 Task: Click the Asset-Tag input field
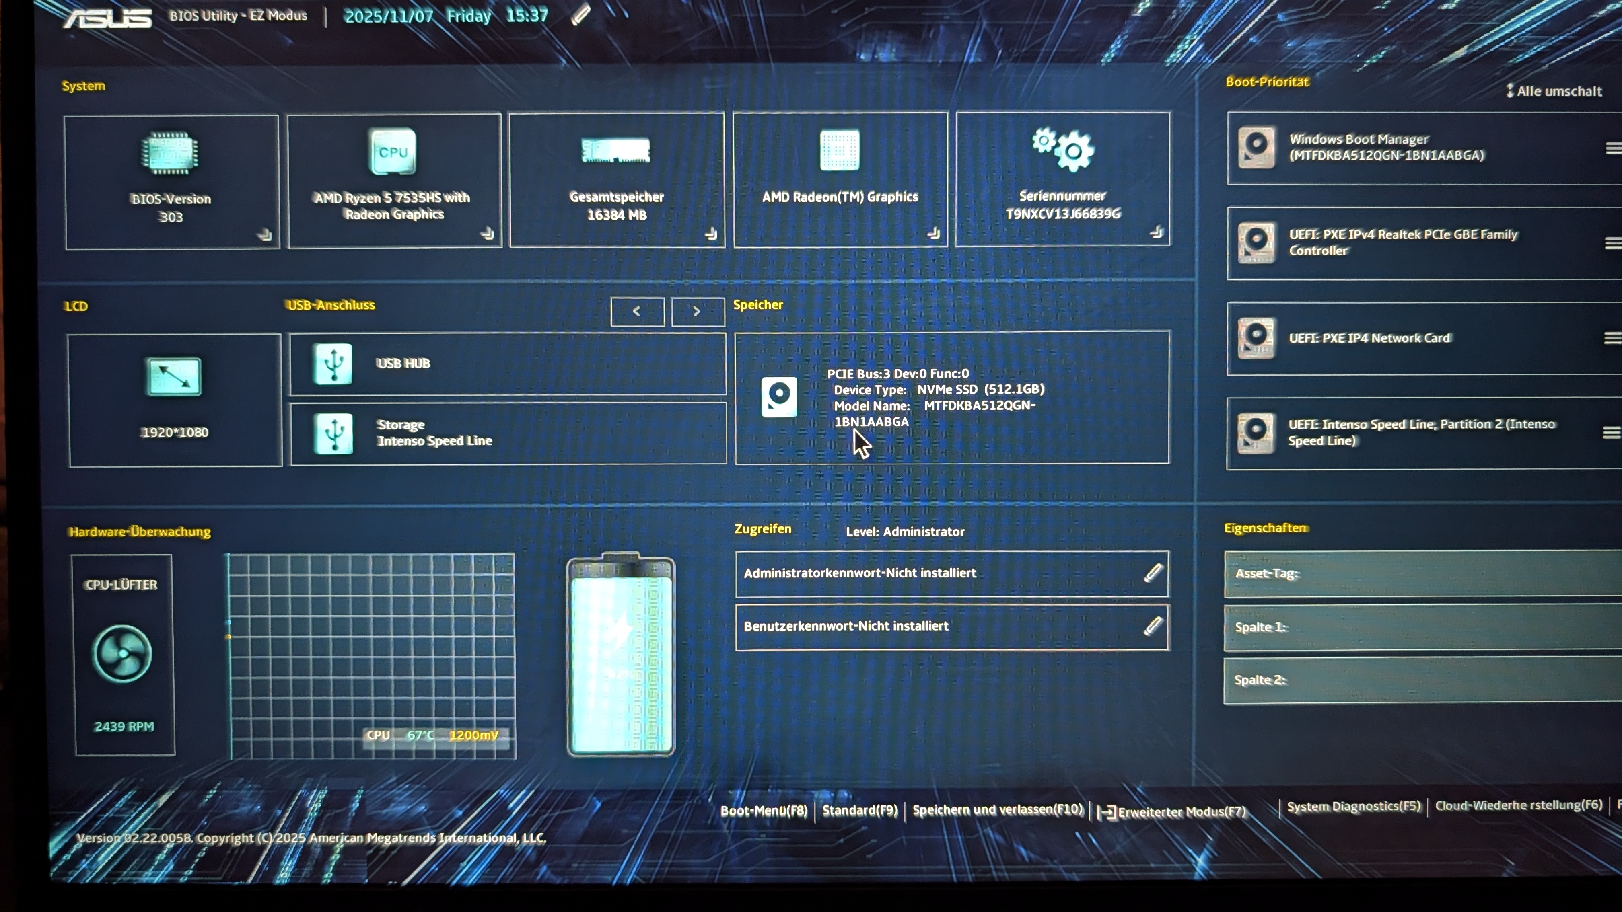(x=1423, y=573)
